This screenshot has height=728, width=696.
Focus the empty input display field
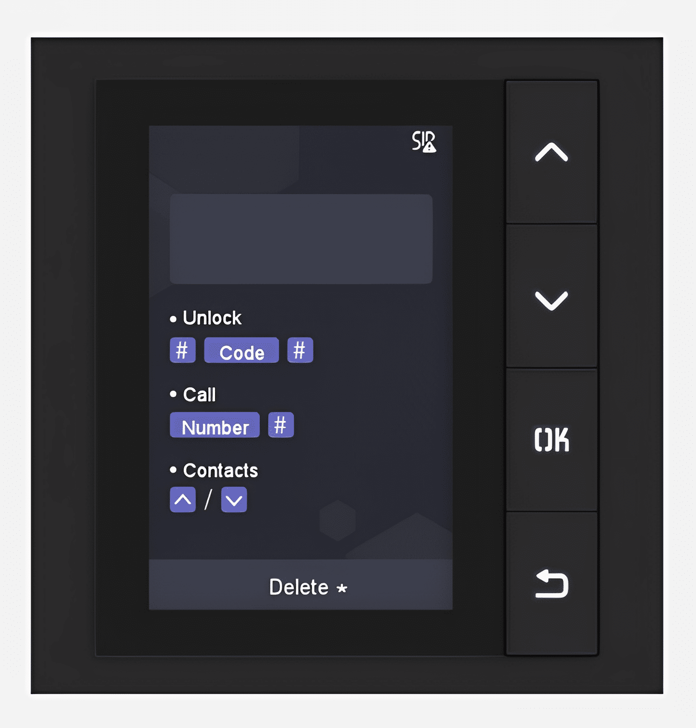tap(301, 239)
